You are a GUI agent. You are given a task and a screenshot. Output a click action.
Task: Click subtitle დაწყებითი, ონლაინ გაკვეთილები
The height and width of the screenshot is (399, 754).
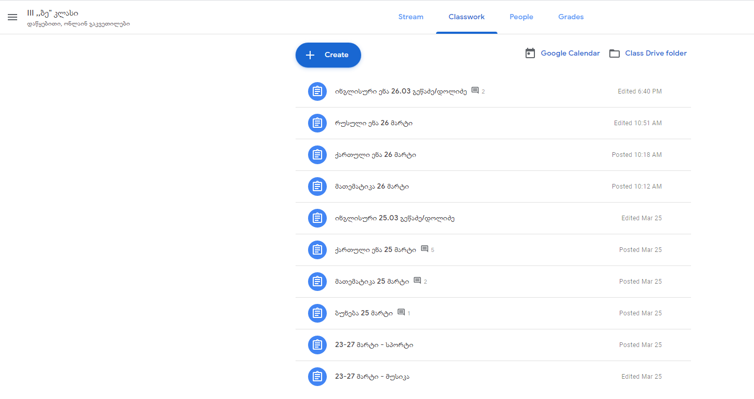coord(79,24)
